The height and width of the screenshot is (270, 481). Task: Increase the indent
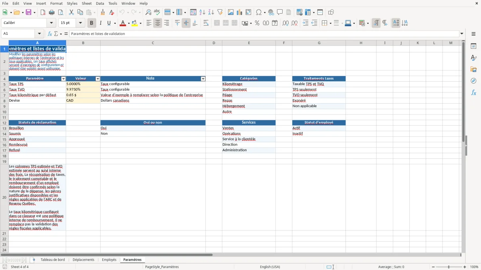[305, 23]
